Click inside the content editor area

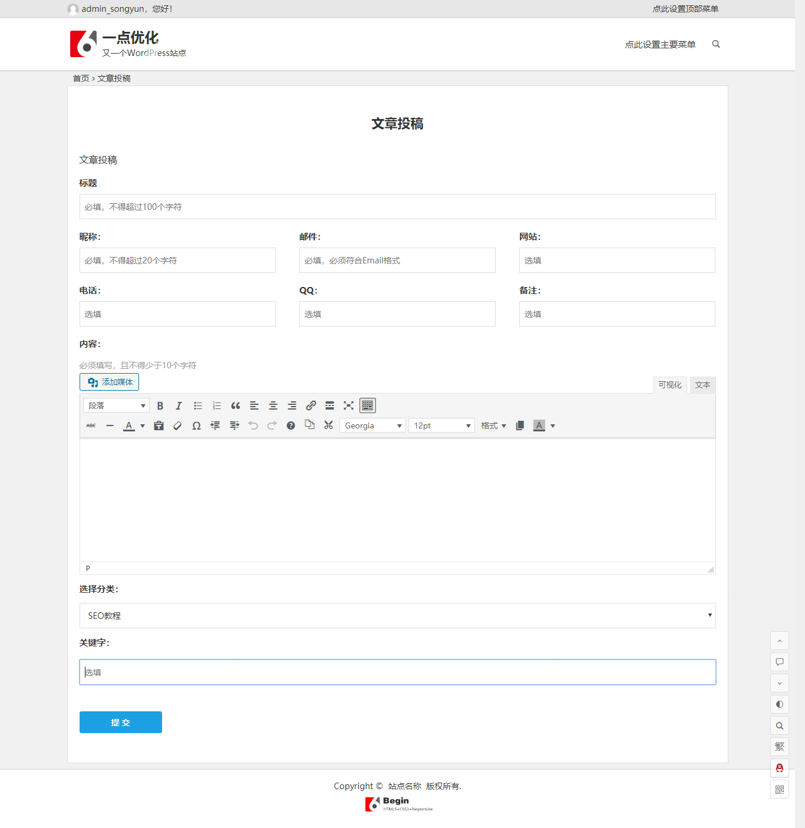[398, 500]
